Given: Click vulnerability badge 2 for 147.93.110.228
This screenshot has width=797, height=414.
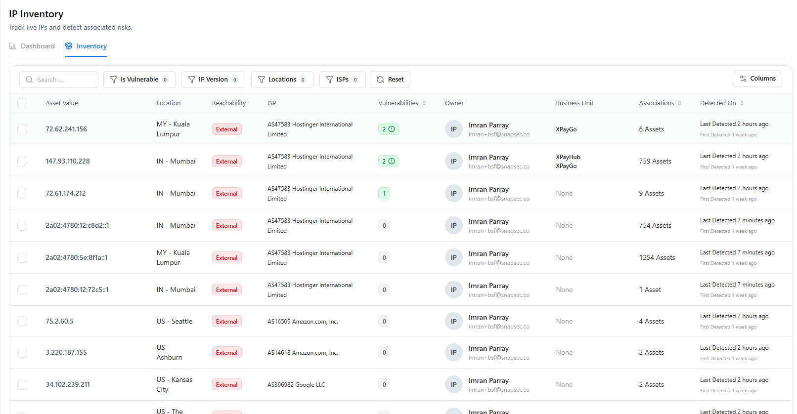Looking at the screenshot, I should (x=389, y=161).
